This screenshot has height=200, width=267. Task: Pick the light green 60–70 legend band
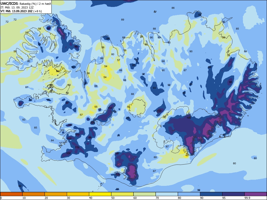coord(144,194)
